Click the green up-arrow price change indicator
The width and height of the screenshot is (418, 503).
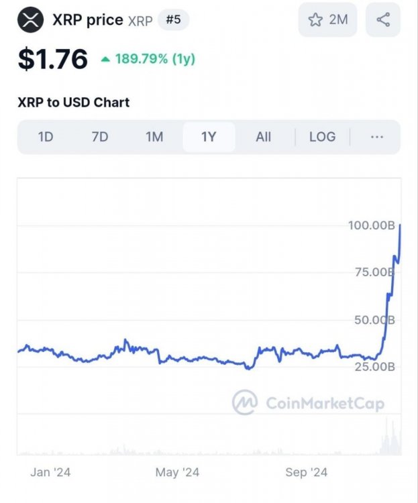(105, 59)
